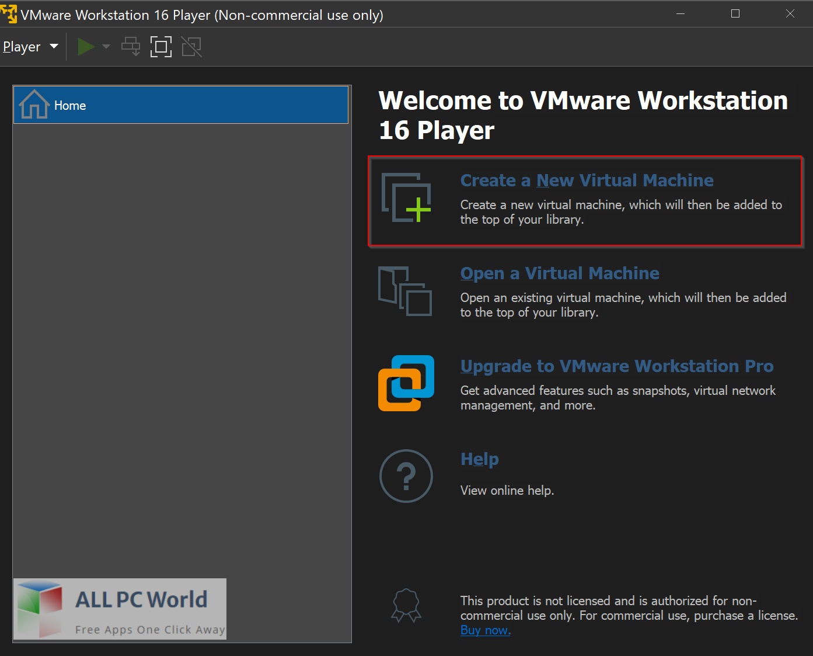Screen dimensions: 813x656
Task: Click the Unity mode toolbar icon
Action: 191,47
